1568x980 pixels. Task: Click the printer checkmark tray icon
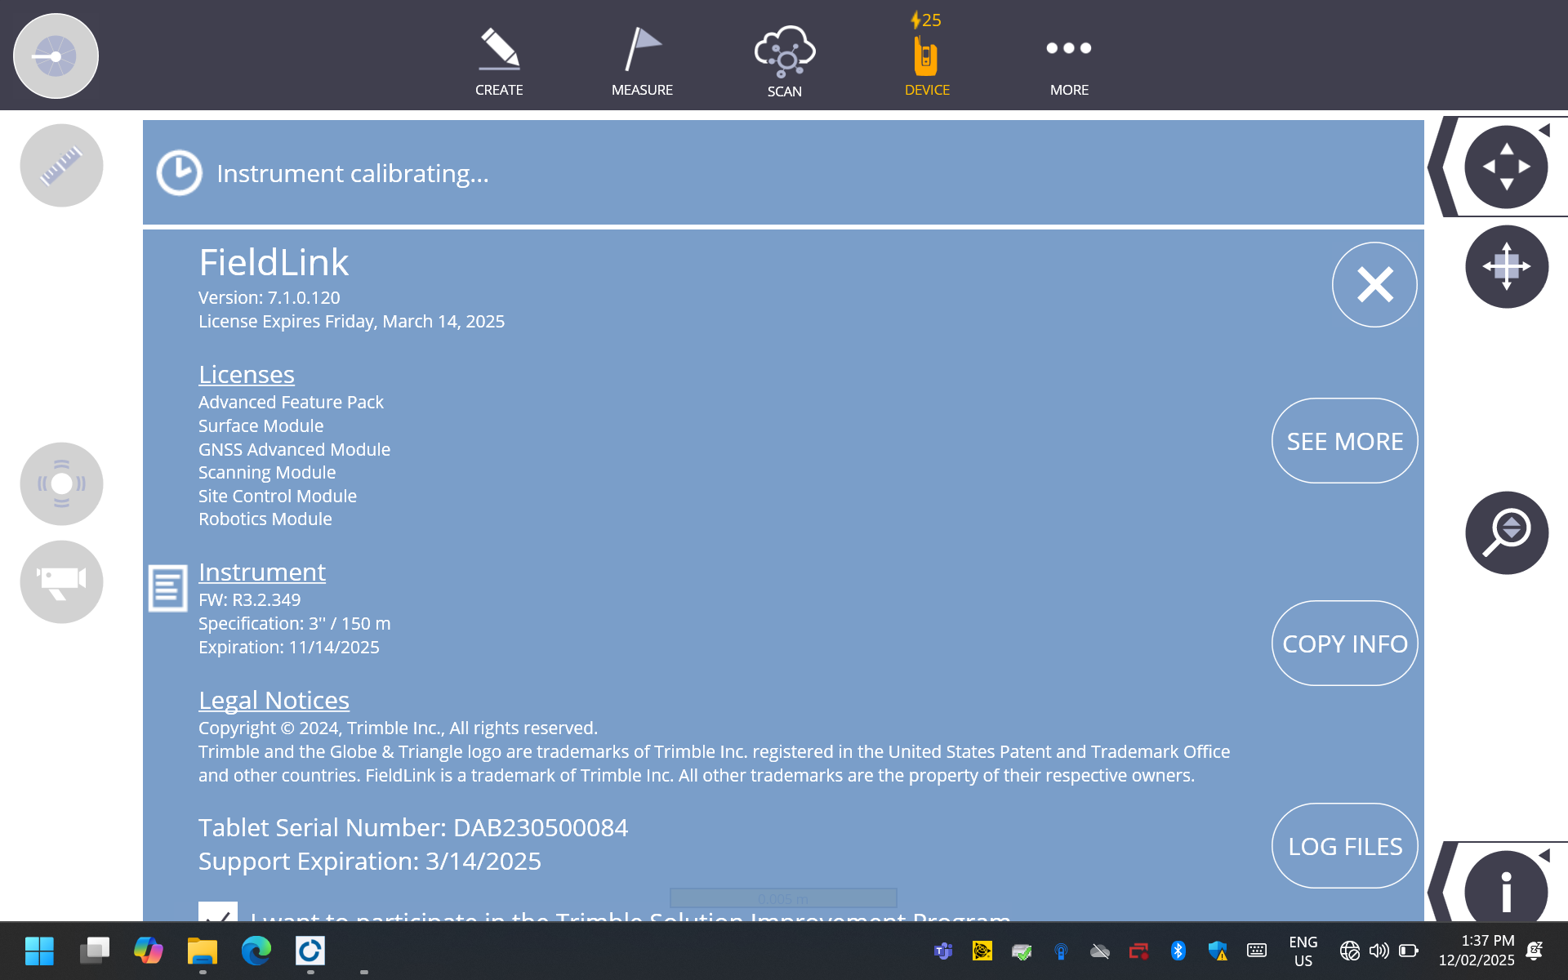click(x=1022, y=951)
